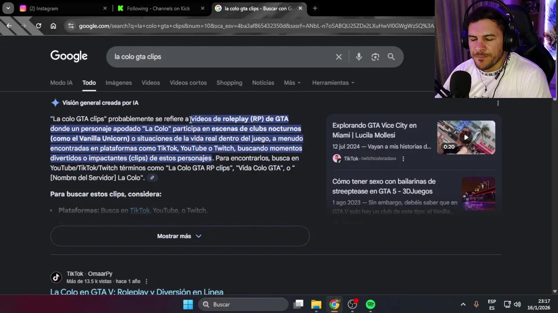View site information icon in address bar
Screen dimensions: 558x313
pos(71,26)
